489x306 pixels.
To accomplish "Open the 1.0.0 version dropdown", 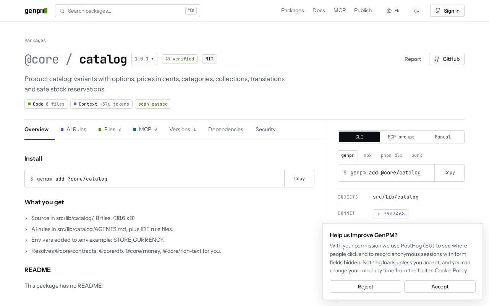I will tap(144, 59).
